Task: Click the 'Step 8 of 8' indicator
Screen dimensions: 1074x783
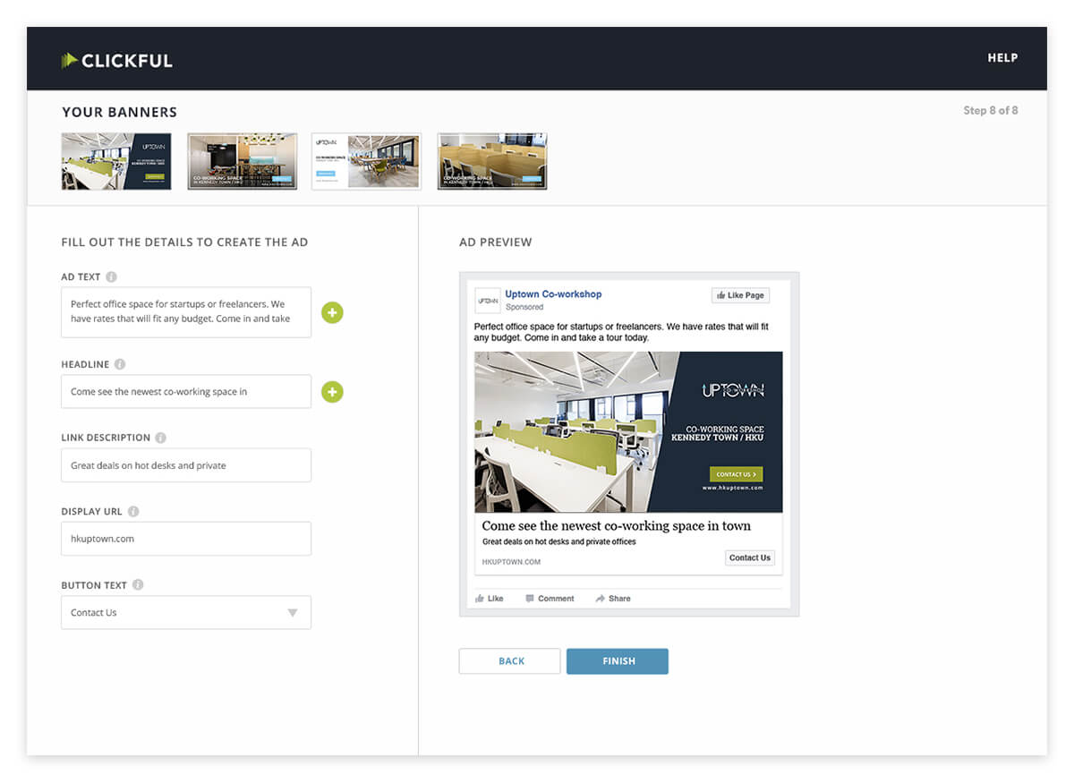Action: pyautogui.click(x=990, y=111)
